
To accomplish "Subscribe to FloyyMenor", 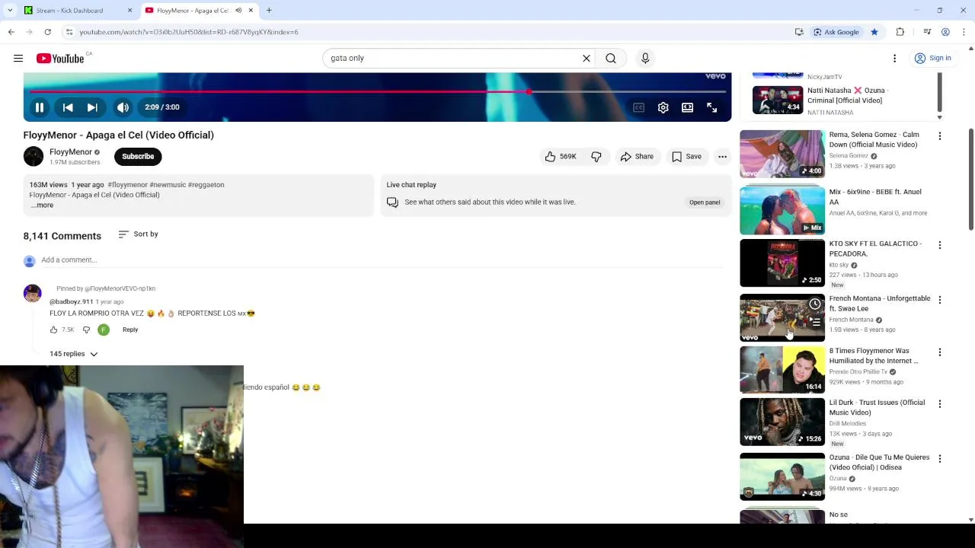I will (x=138, y=156).
